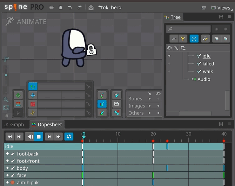Toggle Bones visibility dot in compensation panel
Image resolution: width=235 pixels, height=186 pixels.
(x=158, y=99)
